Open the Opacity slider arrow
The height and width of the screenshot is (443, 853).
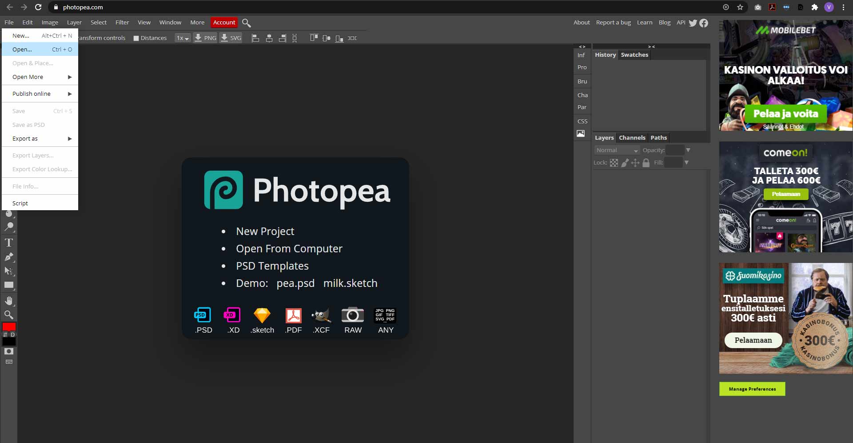tap(688, 150)
